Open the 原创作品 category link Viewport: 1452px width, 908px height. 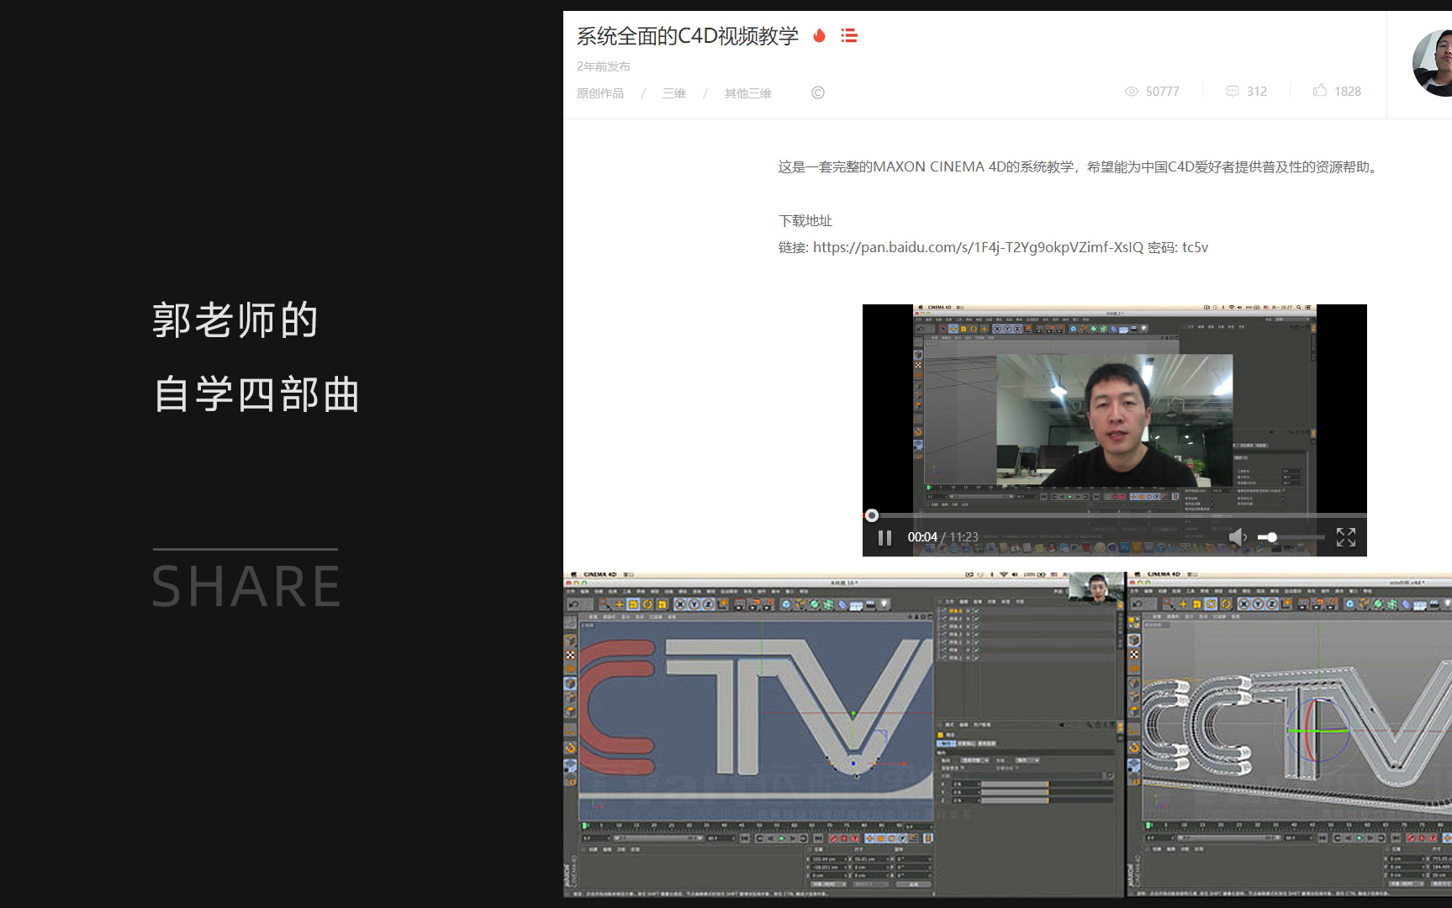click(600, 93)
